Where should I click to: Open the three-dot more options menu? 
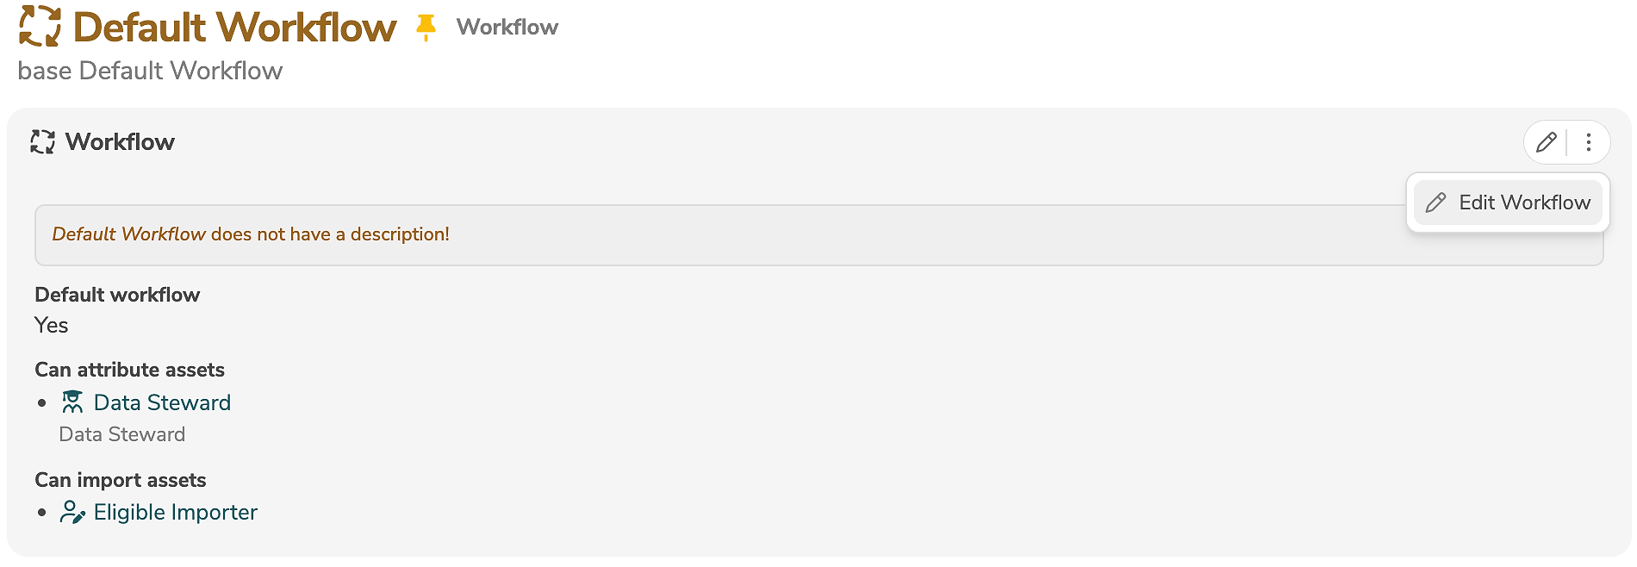(1589, 142)
